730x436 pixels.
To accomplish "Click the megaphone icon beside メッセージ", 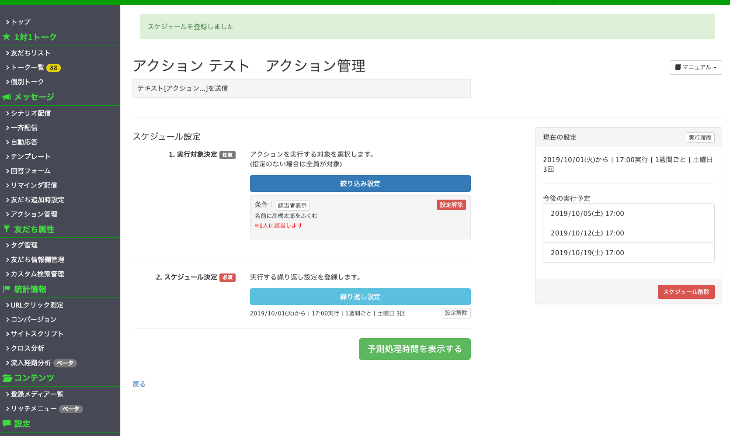I will pyautogui.click(x=7, y=97).
